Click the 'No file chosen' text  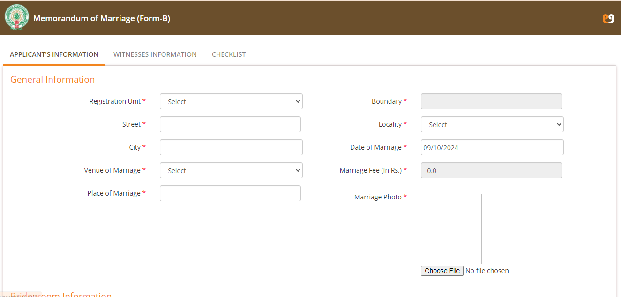(487, 271)
